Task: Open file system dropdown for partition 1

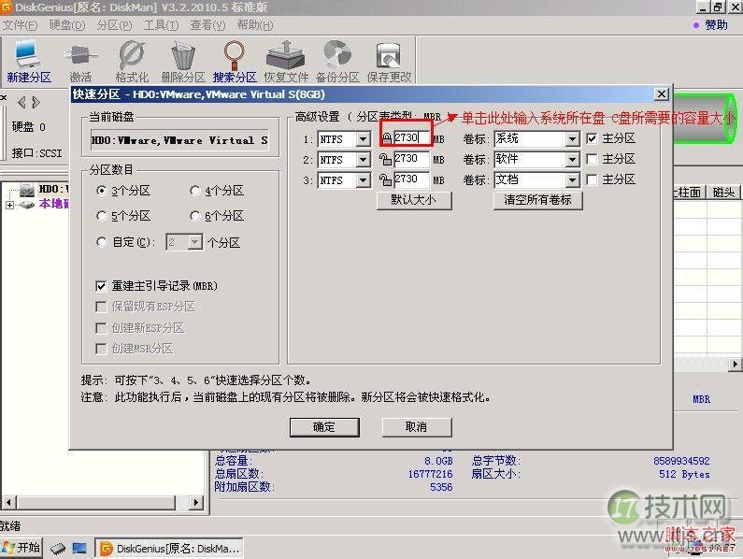Action: [363, 139]
